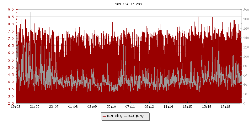Select the 100 right axis value
This screenshot has width=251, height=125.
point(245,57)
